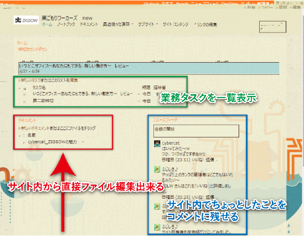Open OneDrive from the suite bar

230,4
